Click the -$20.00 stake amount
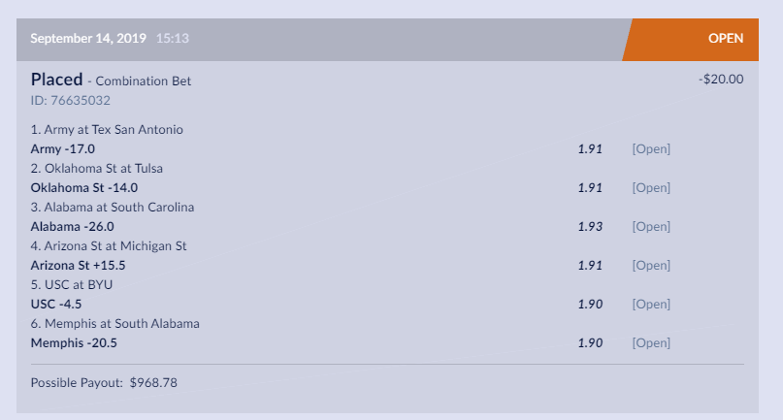This screenshot has width=783, height=420. click(x=720, y=80)
